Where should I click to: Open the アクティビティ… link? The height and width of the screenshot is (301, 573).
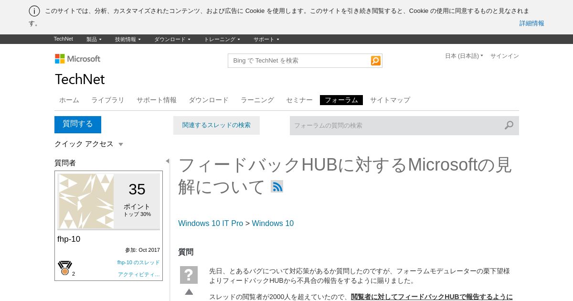[x=139, y=274]
